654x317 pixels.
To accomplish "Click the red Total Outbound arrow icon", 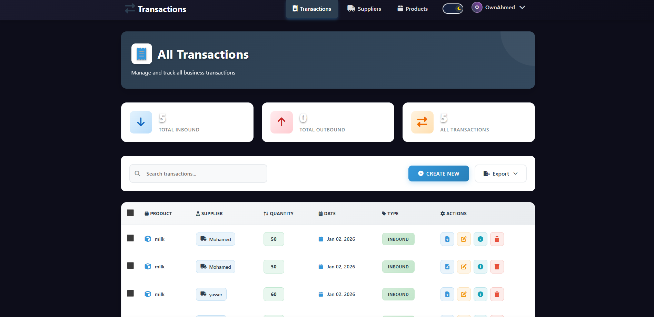I will 281,122.
